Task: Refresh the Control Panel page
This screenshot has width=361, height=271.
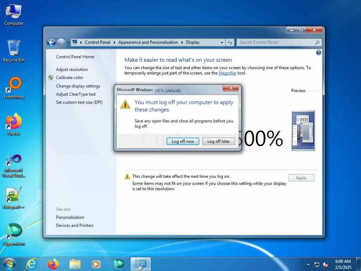Action: pyautogui.click(x=230, y=43)
